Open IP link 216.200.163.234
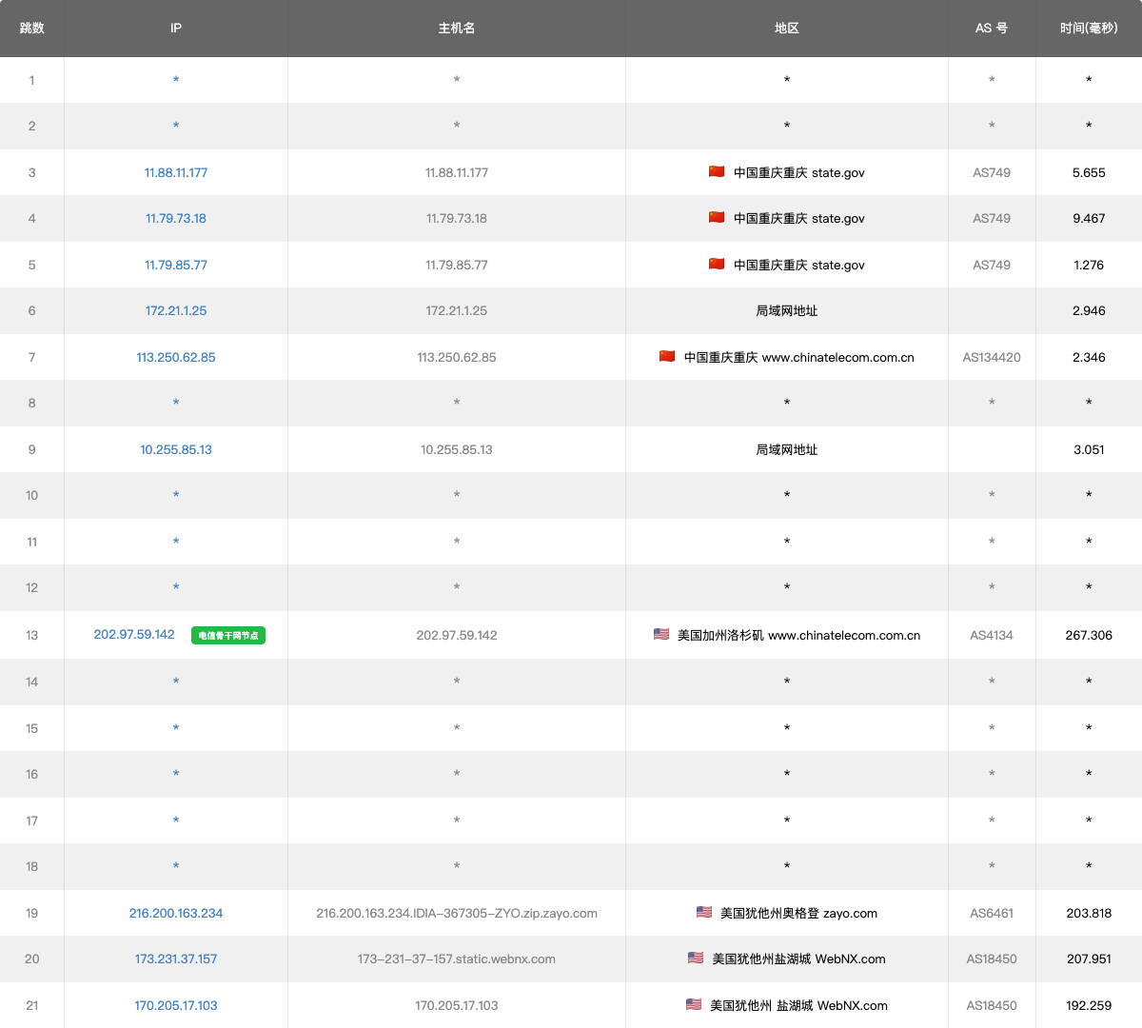Viewport: 1142px width, 1028px height. click(176, 913)
